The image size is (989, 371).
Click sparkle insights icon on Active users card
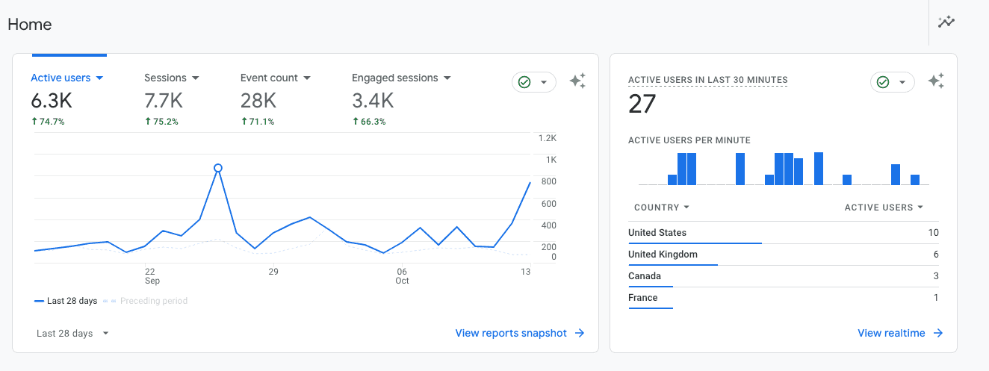coord(577,81)
